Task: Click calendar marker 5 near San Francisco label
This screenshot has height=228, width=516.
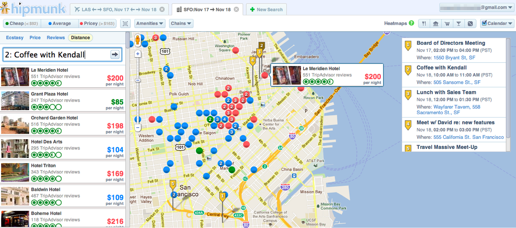Action: point(173,184)
